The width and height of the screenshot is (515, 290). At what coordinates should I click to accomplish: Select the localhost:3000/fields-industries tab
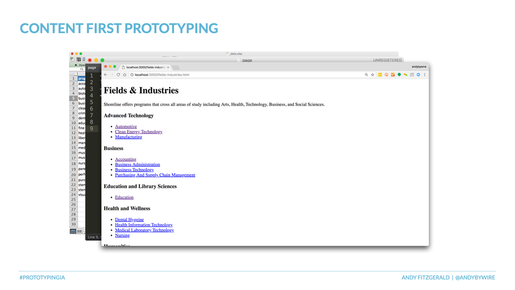(145, 67)
